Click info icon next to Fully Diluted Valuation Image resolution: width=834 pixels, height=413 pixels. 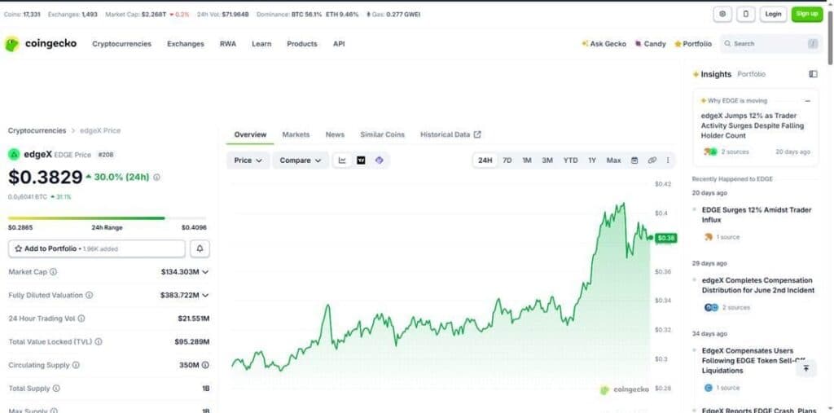point(90,296)
